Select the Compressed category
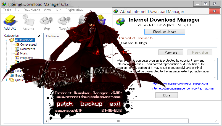The height and width of the screenshot is (126, 222). click(28, 44)
